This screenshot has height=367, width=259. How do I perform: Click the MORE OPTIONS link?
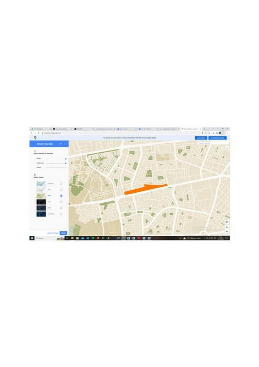[x=53, y=233]
